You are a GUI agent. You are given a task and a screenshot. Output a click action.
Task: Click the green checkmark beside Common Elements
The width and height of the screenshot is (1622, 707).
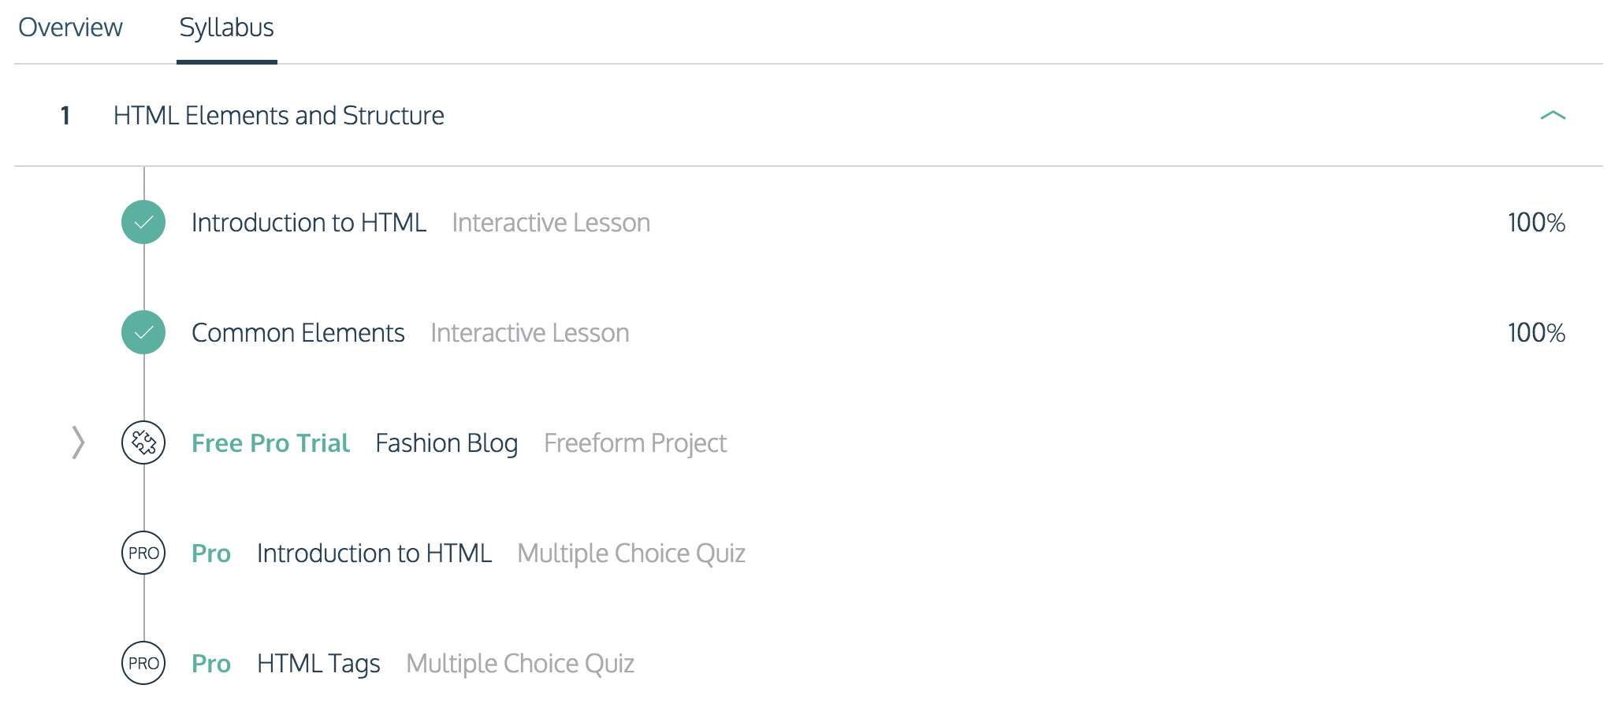143,332
